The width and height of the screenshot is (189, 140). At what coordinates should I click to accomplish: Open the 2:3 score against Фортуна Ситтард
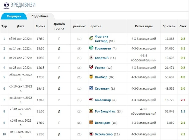pyautogui.click(x=183, y=39)
